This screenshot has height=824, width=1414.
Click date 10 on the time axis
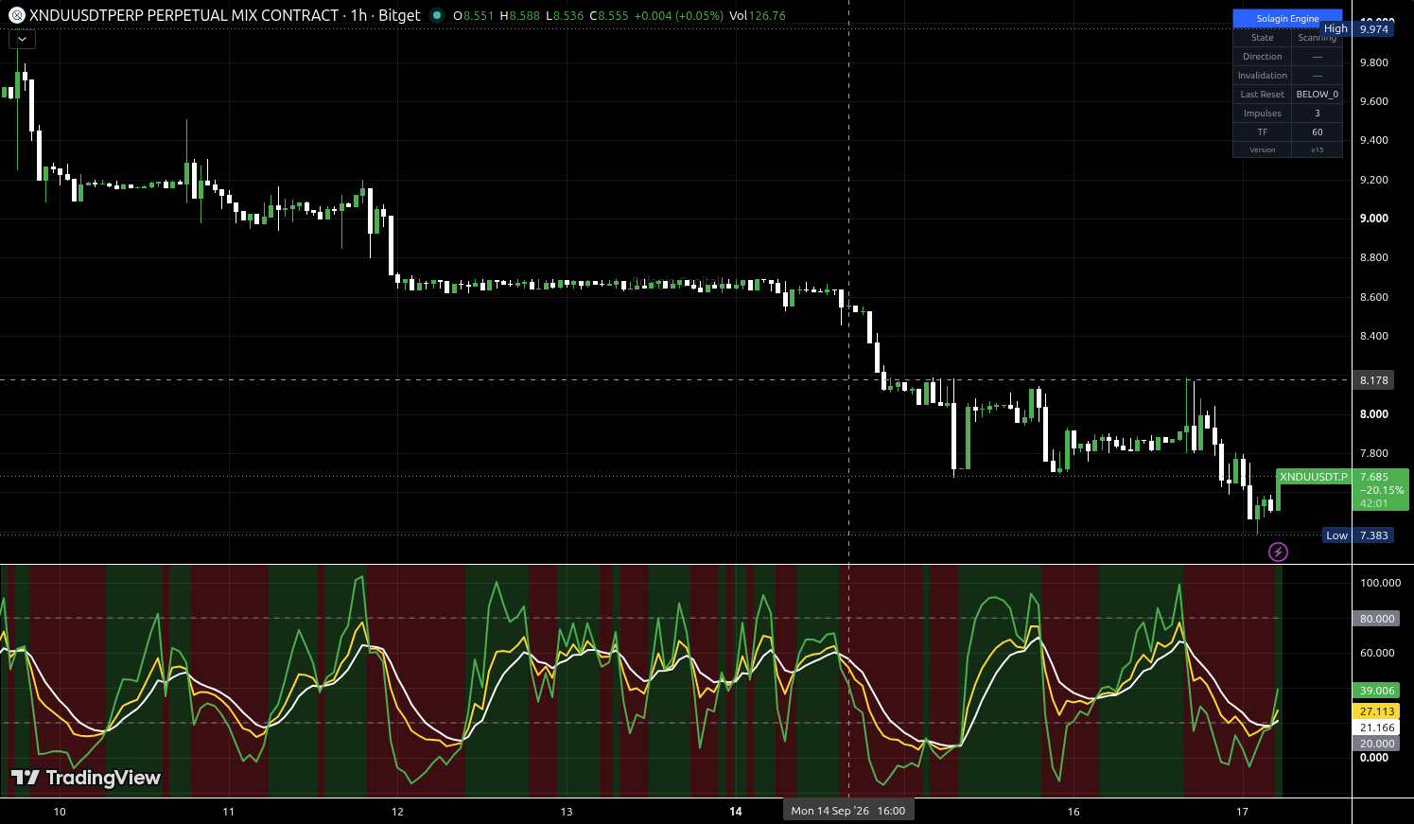pyautogui.click(x=60, y=812)
